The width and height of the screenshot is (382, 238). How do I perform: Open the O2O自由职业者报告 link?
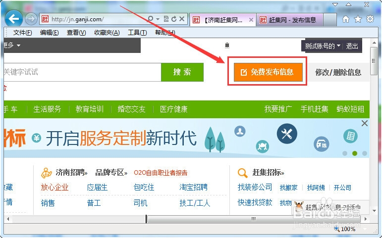point(161,173)
